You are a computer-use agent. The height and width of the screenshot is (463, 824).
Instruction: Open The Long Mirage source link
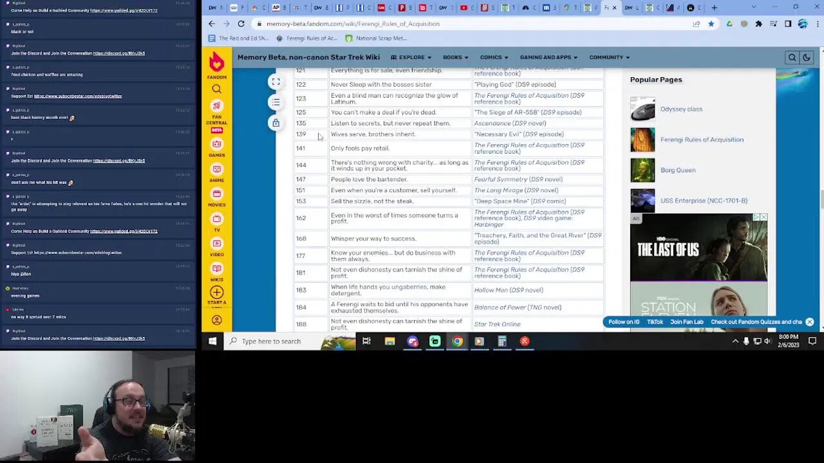(498, 190)
